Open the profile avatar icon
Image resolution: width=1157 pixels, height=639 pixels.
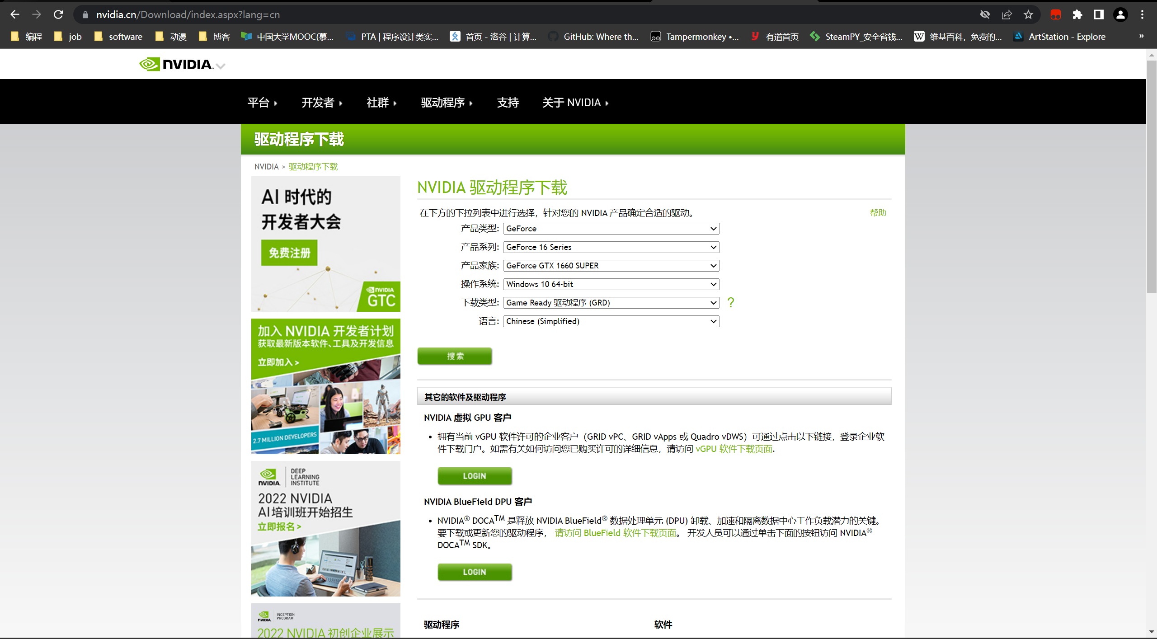tap(1120, 14)
